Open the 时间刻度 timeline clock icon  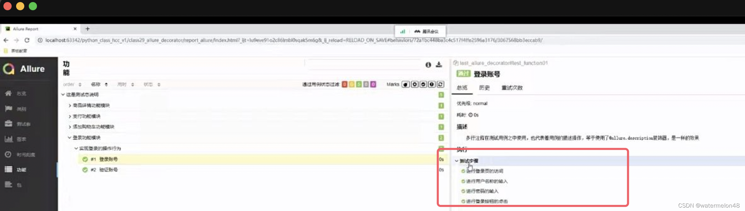coord(8,154)
